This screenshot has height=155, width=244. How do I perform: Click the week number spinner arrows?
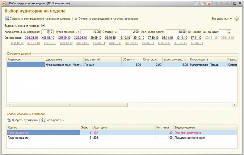pos(229,32)
